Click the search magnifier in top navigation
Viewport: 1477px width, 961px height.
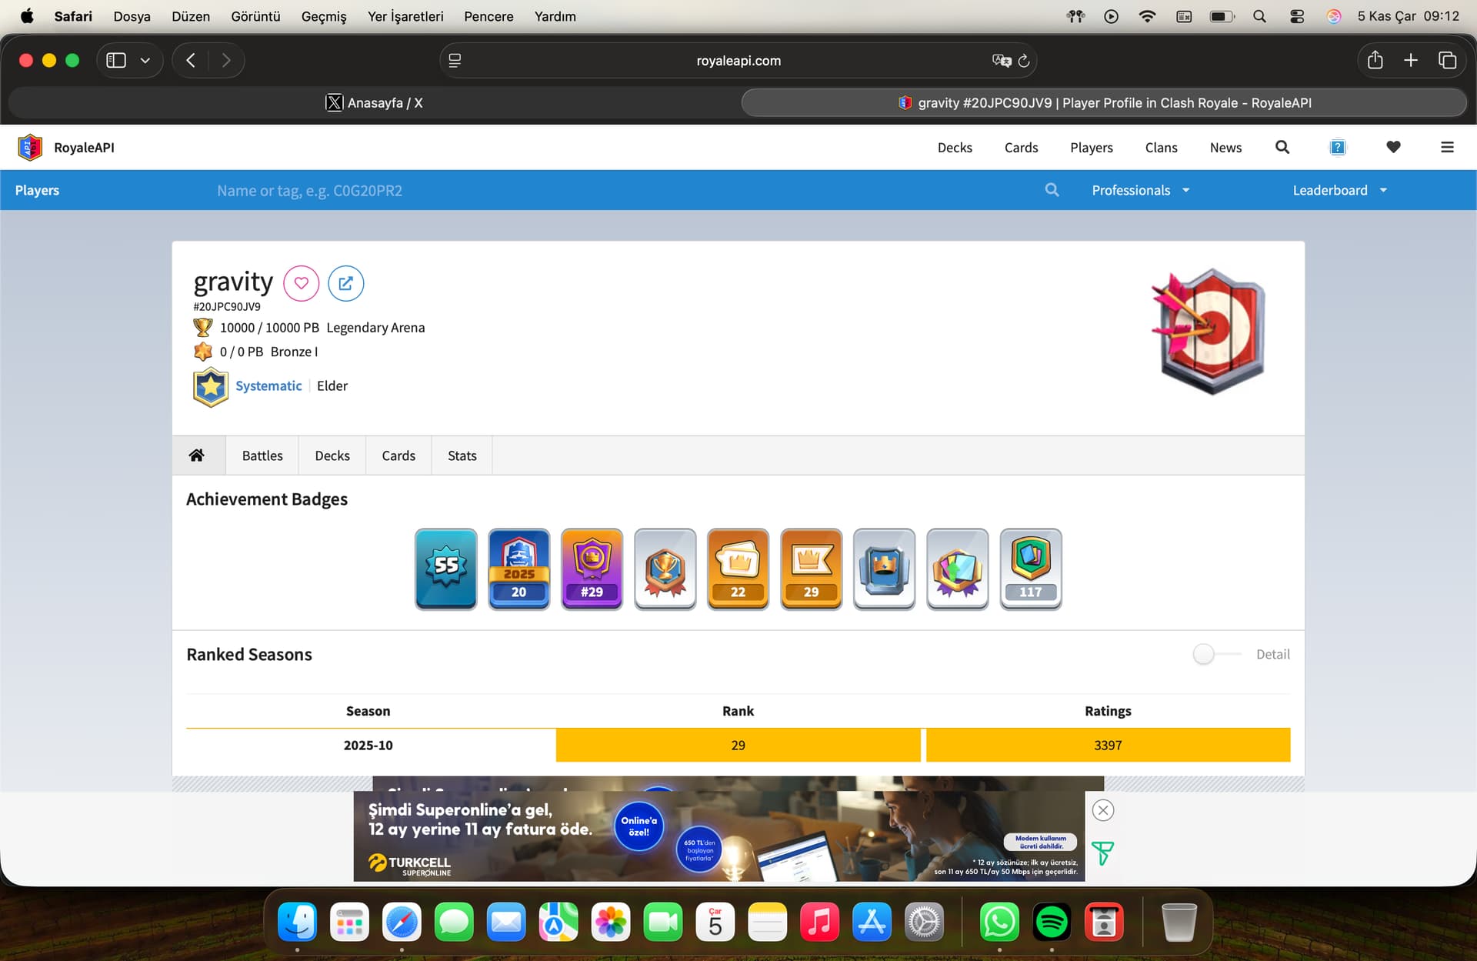point(1282,147)
